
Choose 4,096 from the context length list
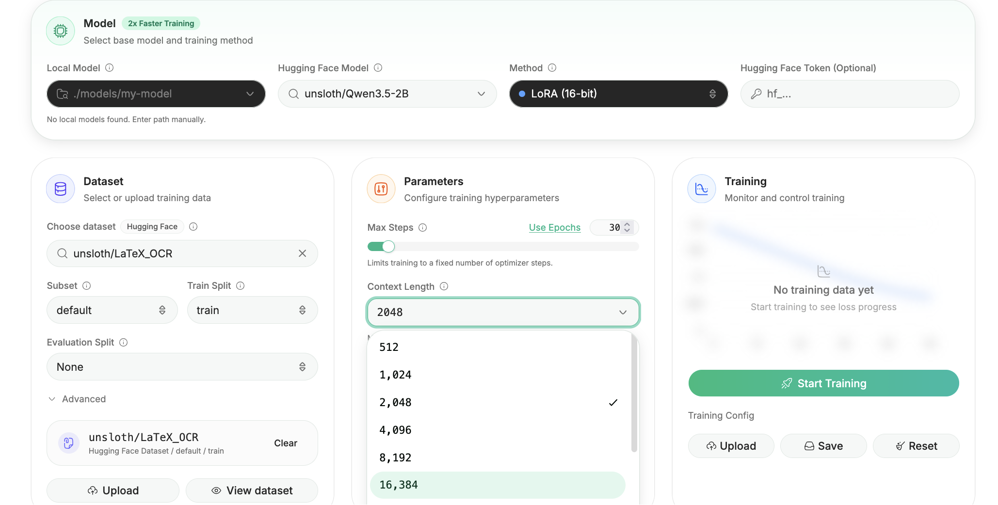point(497,430)
